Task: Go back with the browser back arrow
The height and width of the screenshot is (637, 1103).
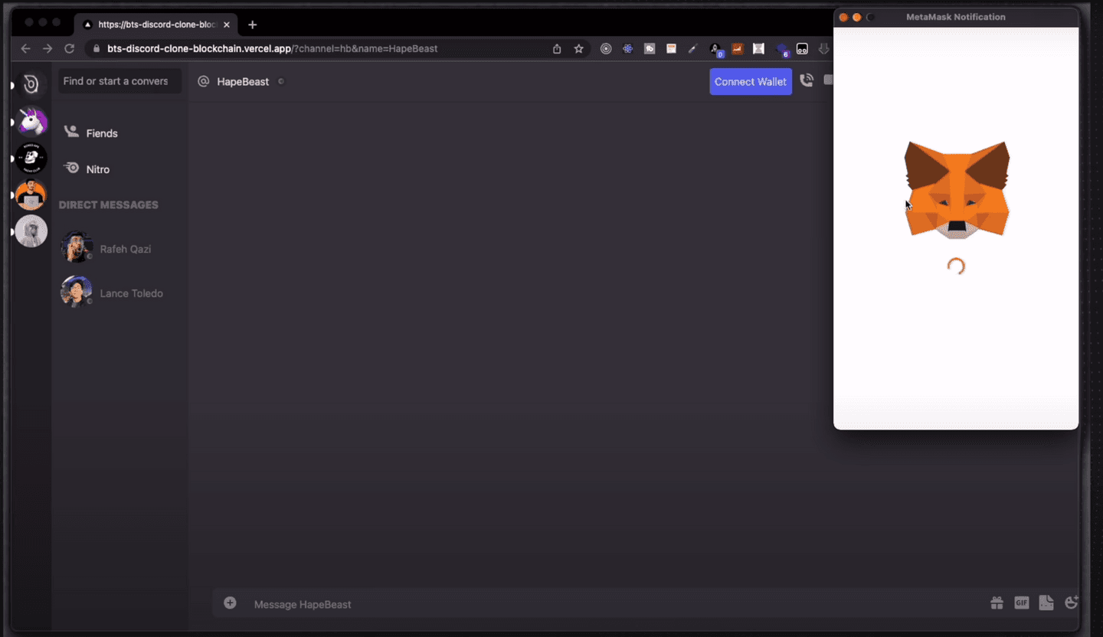Action: pyautogui.click(x=25, y=48)
